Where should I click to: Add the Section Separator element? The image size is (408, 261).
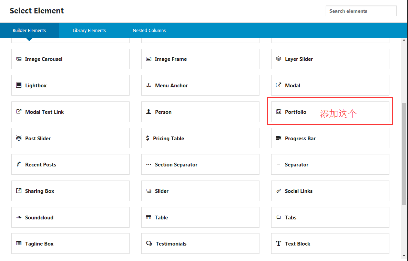(200, 164)
